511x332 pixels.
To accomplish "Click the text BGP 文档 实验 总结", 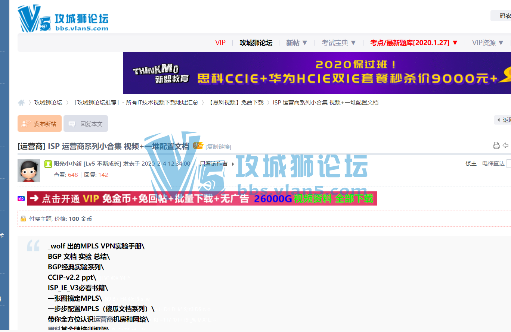I will (79, 257).
